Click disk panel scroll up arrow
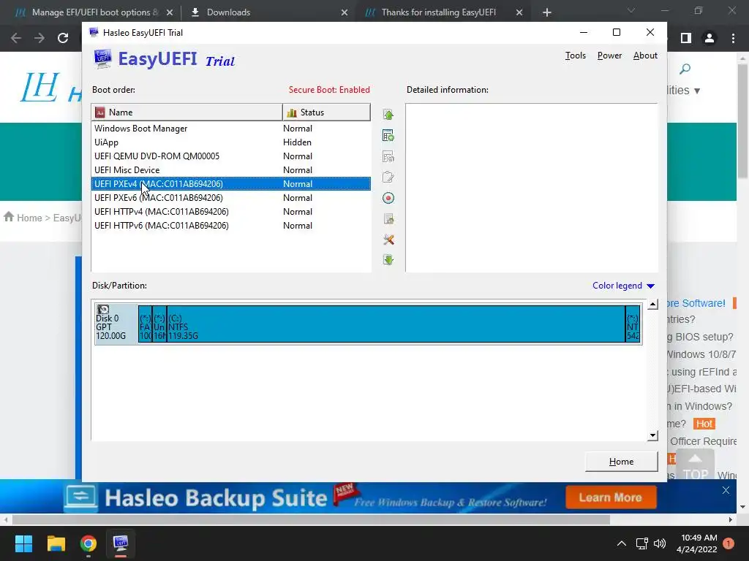This screenshot has height=561, width=749. tap(652, 305)
